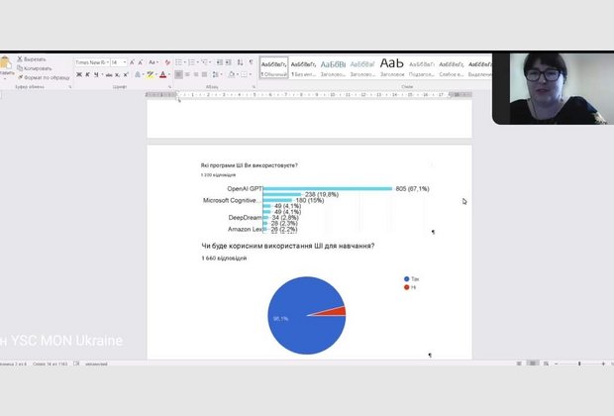614x416 pixels.
Task: Toggle underline formatting
Action: [98, 74]
